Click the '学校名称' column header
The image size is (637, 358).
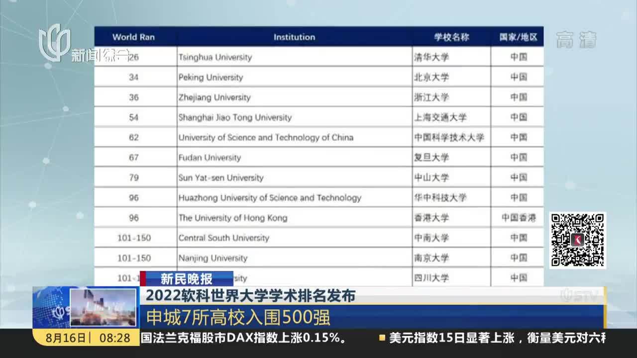[451, 37]
